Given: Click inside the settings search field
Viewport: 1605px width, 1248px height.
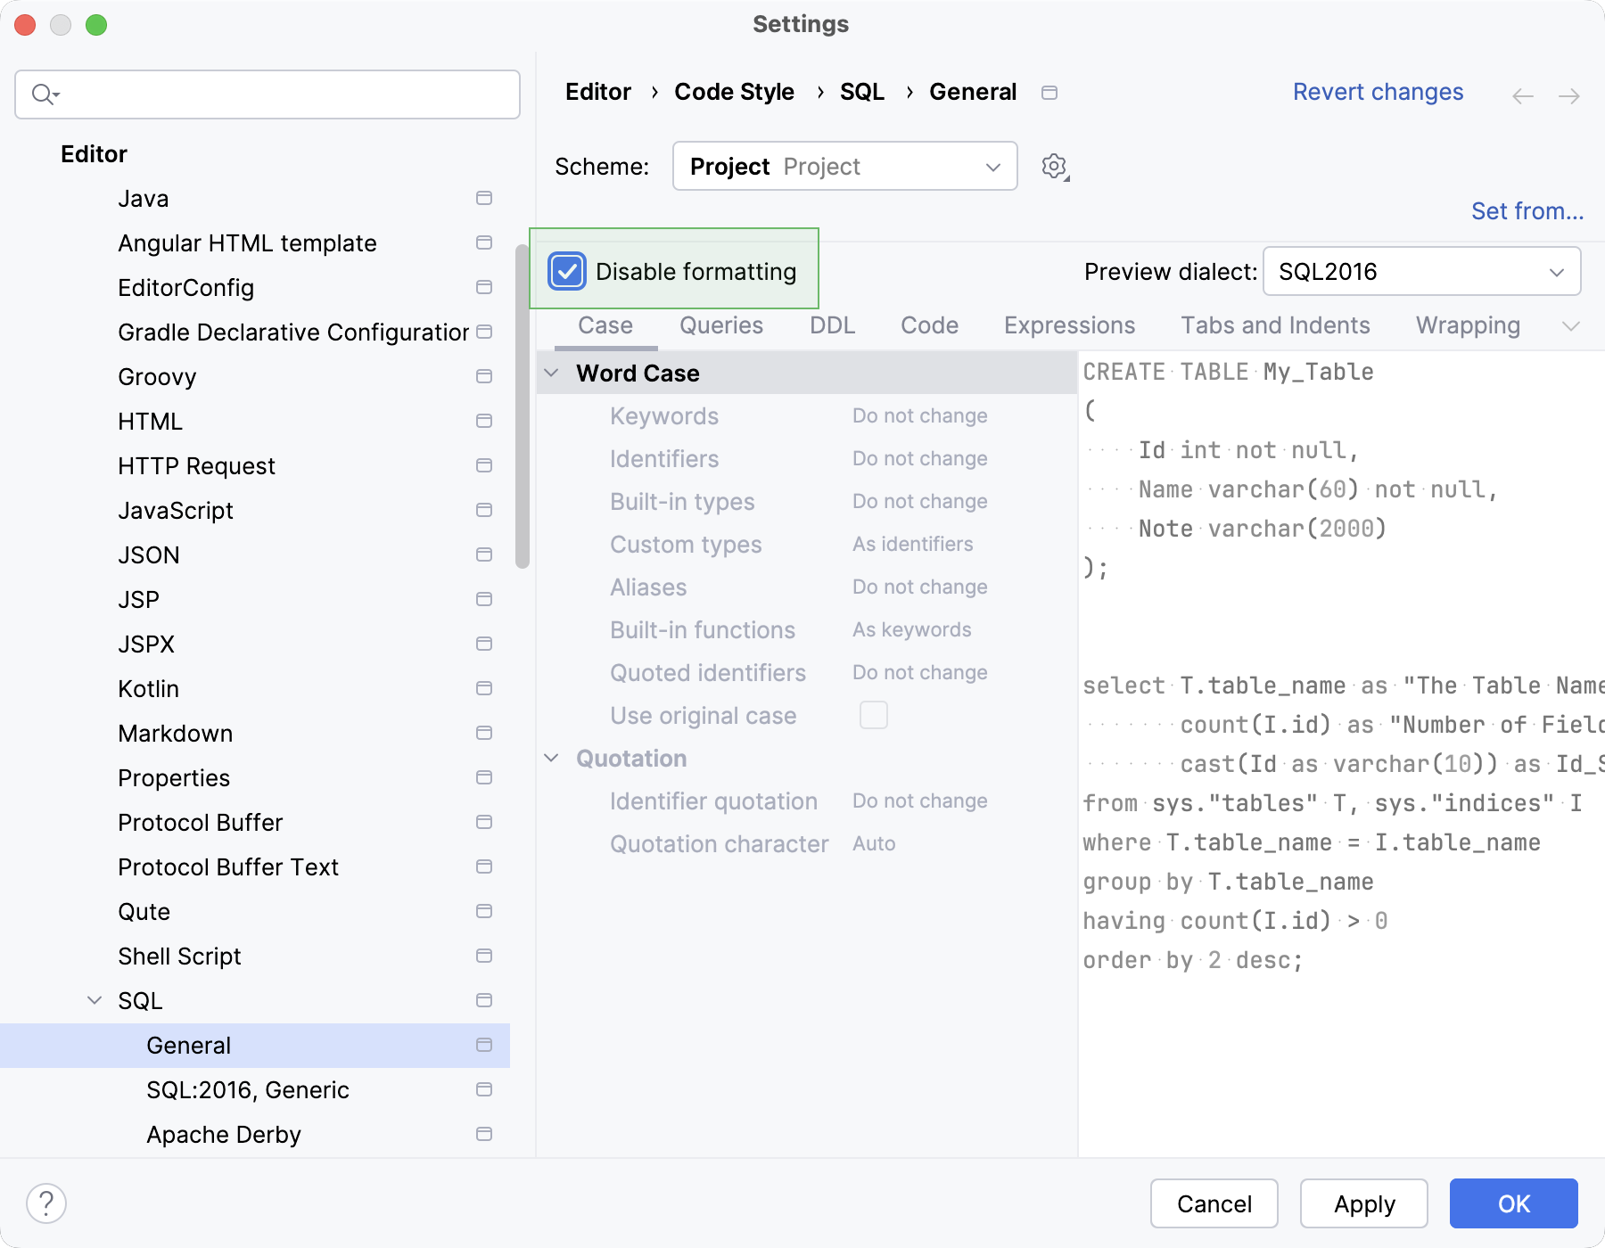Looking at the screenshot, I should (267, 94).
